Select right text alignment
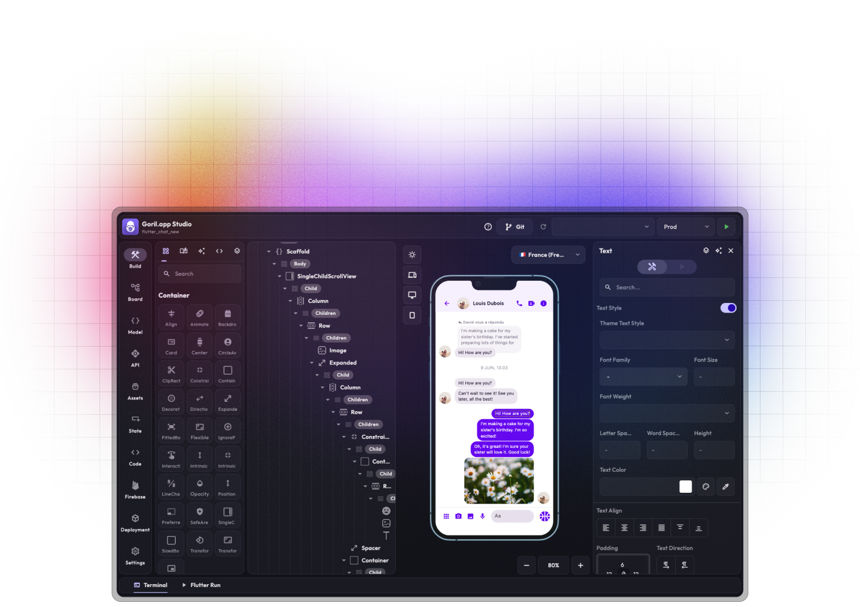This screenshot has width=860, height=607. (643, 527)
